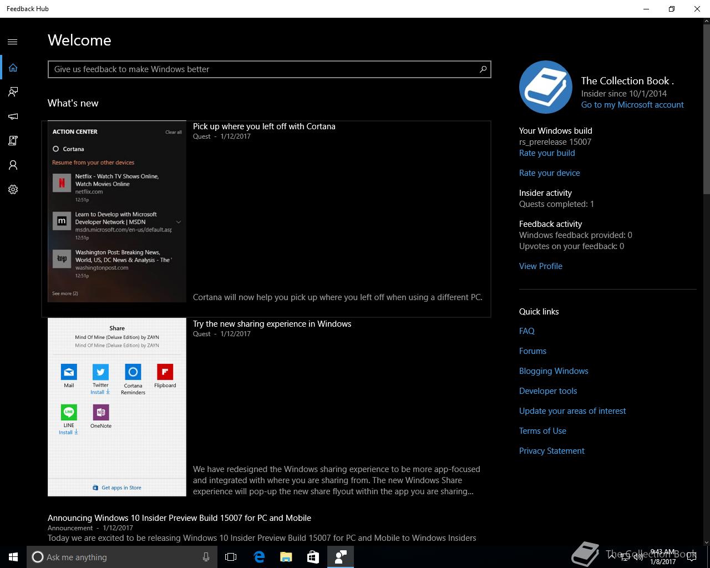The width and height of the screenshot is (710, 568).
Task: Click the LINE icon in the Share thumbnail
Action: click(69, 412)
